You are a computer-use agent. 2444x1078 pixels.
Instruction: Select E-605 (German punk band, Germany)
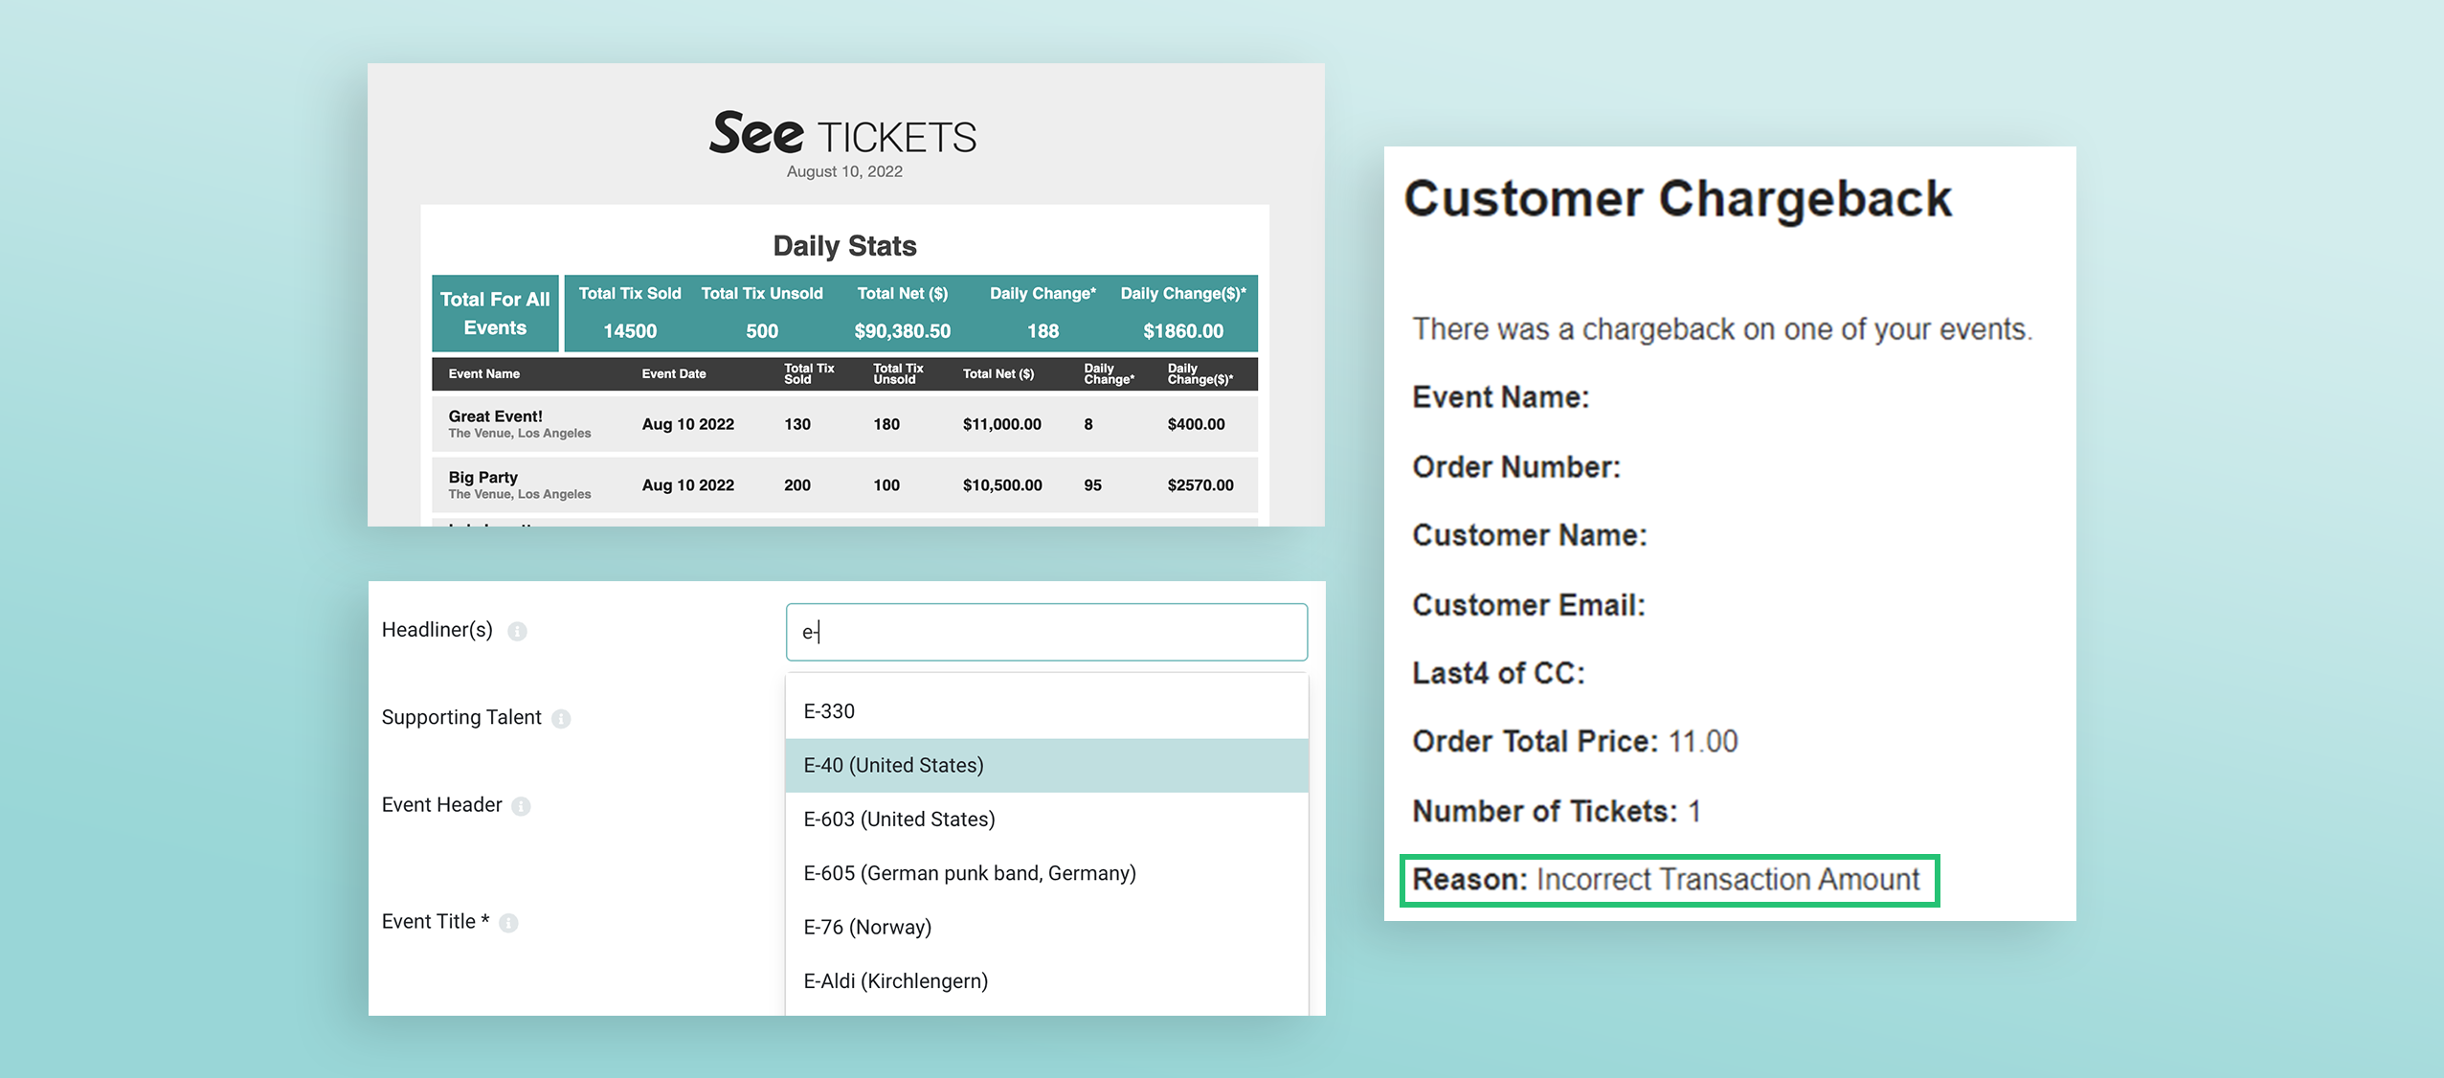[1046, 873]
